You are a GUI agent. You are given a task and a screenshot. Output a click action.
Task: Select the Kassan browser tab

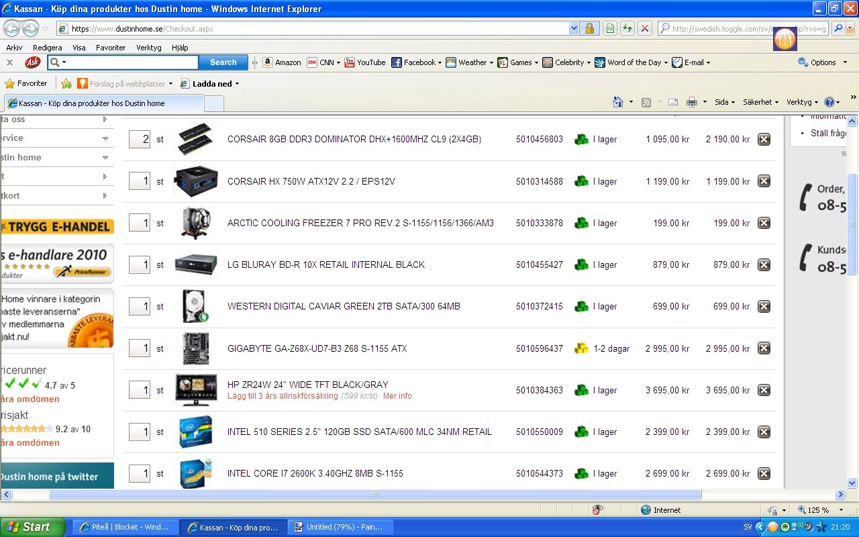pos(103,103)
